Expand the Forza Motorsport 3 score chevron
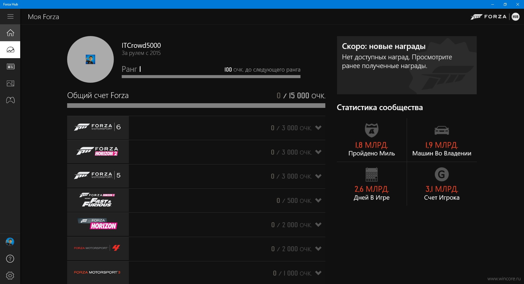This screenshot has height=284, width=524. (318, 273)
